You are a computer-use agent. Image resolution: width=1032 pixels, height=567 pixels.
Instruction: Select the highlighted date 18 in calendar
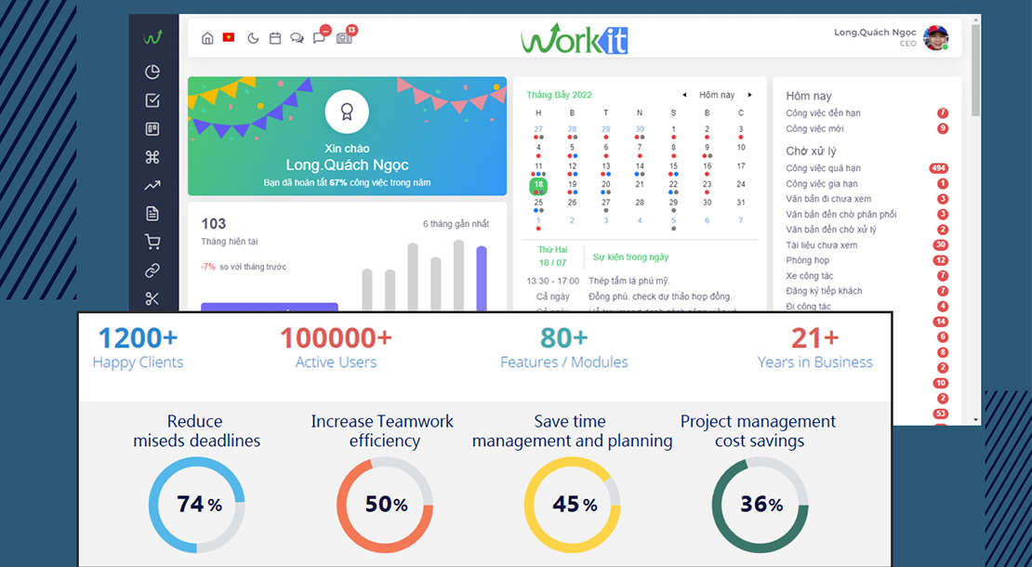pos(538,186)
